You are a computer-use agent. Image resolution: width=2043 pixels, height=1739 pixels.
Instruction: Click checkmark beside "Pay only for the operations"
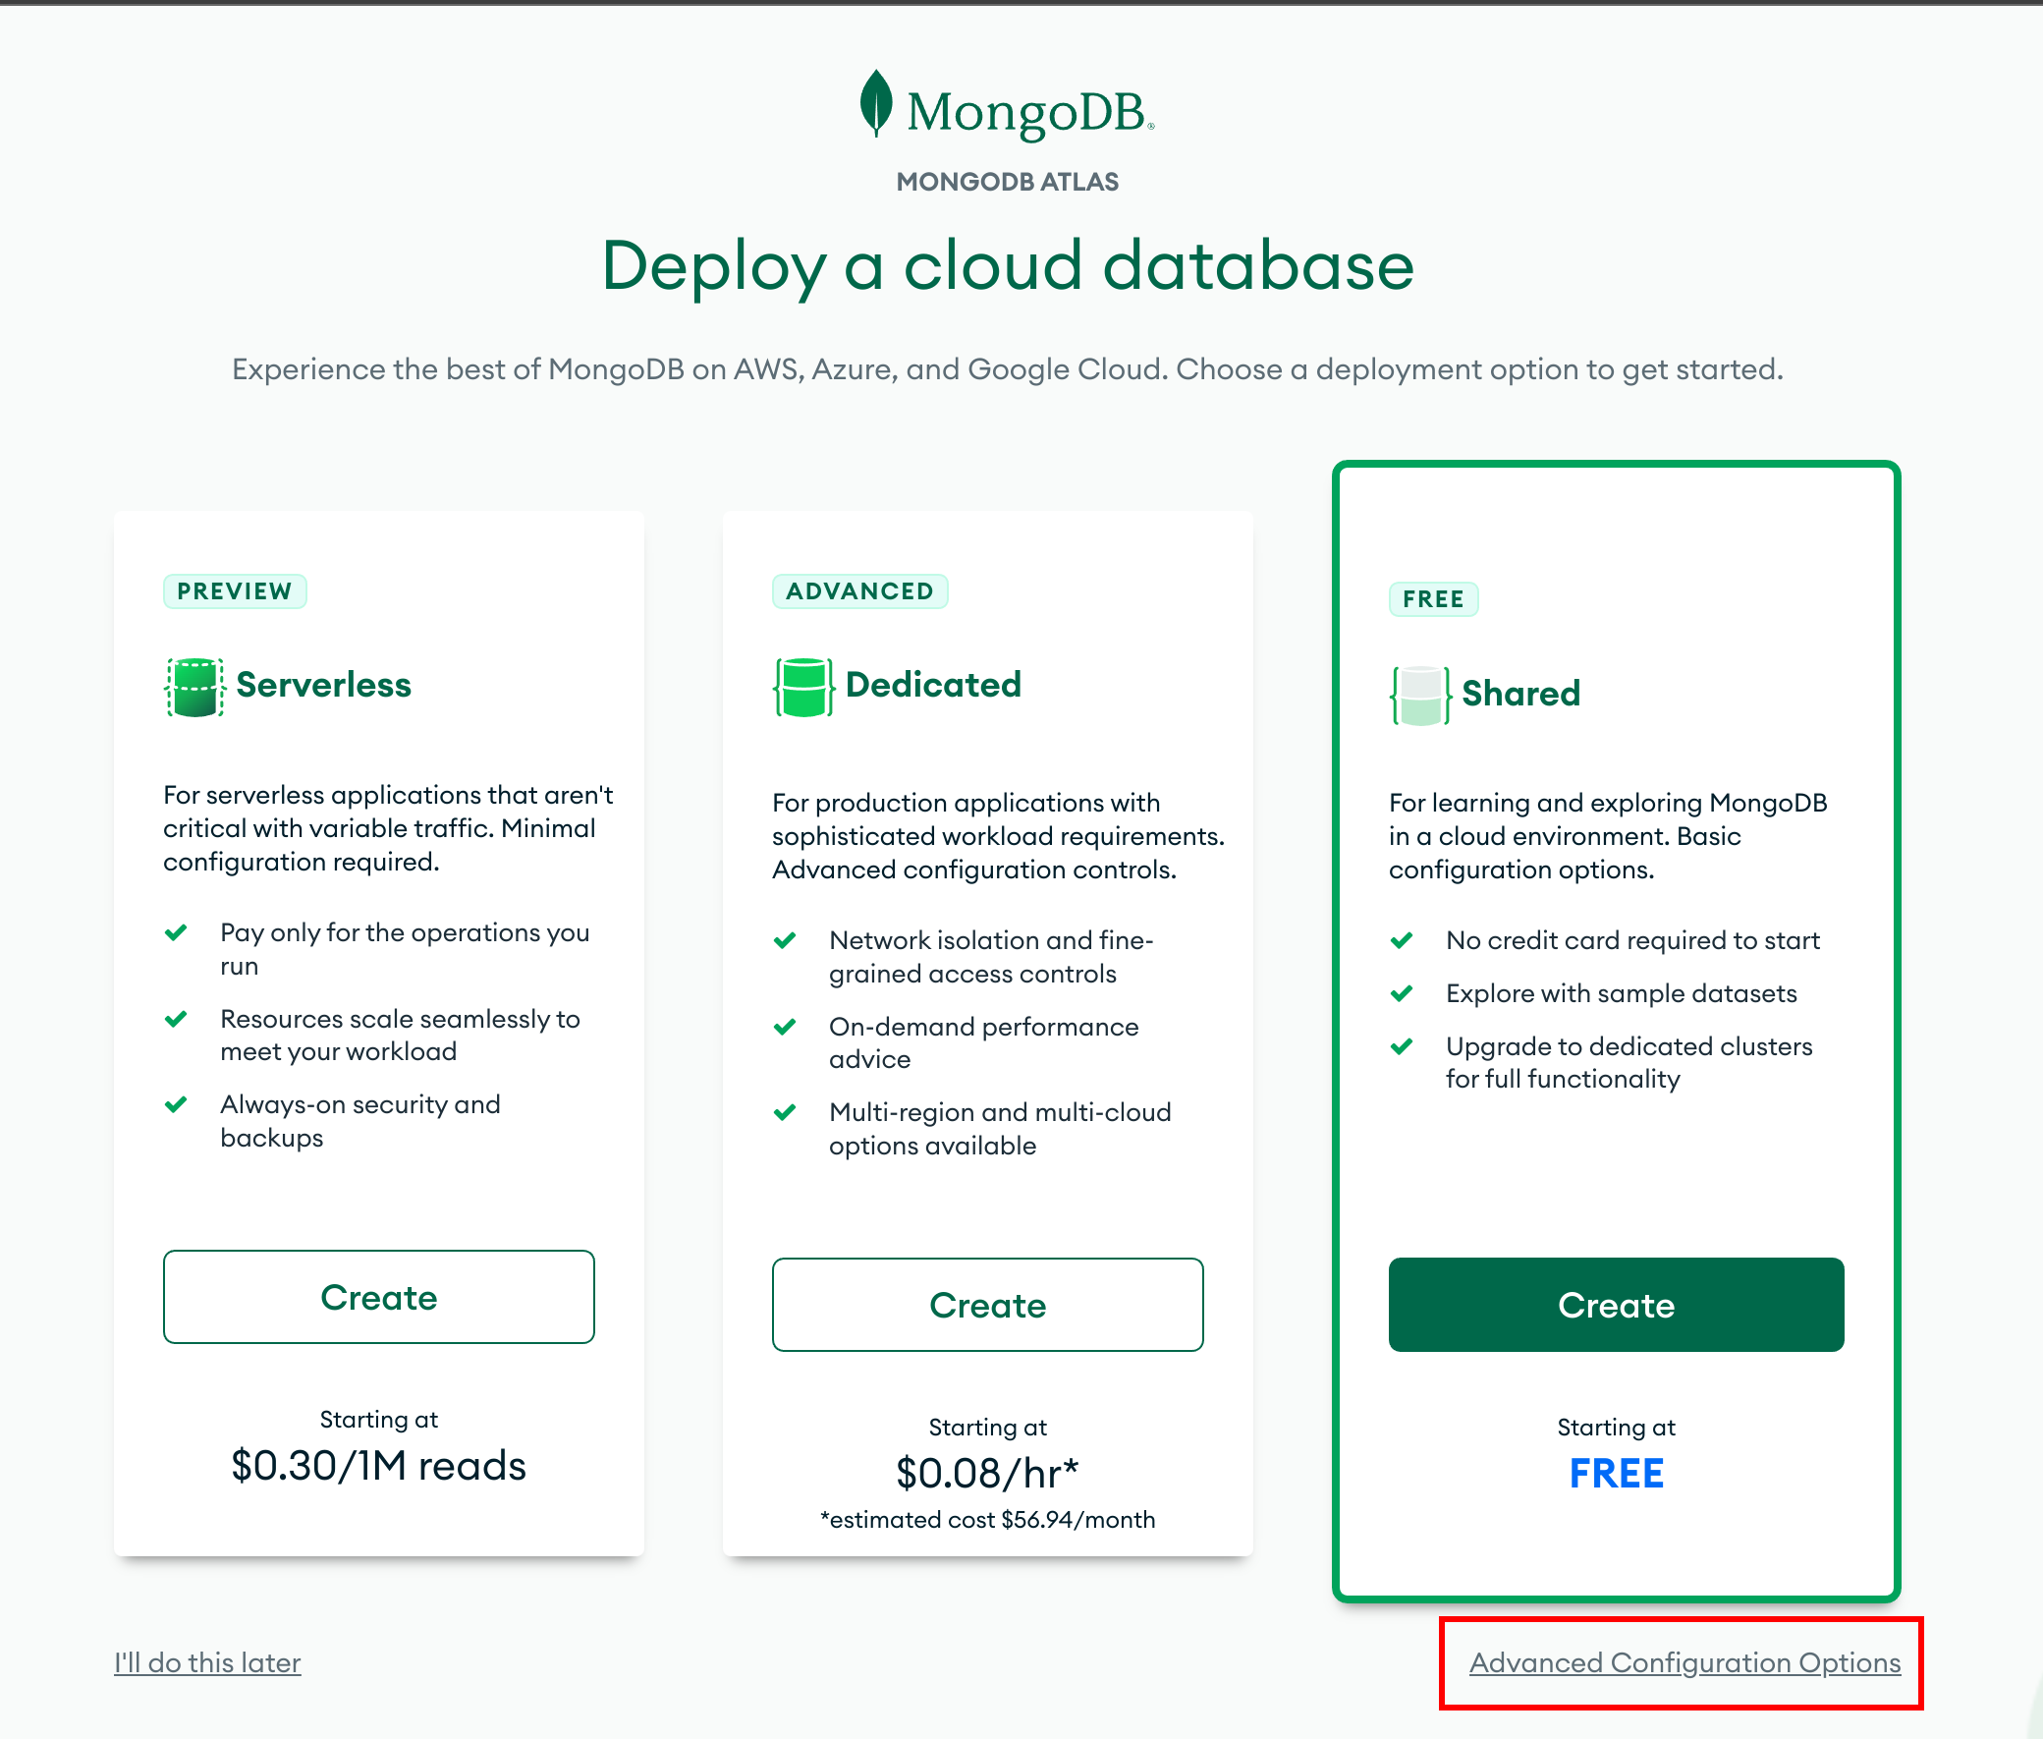click(177, 932)
